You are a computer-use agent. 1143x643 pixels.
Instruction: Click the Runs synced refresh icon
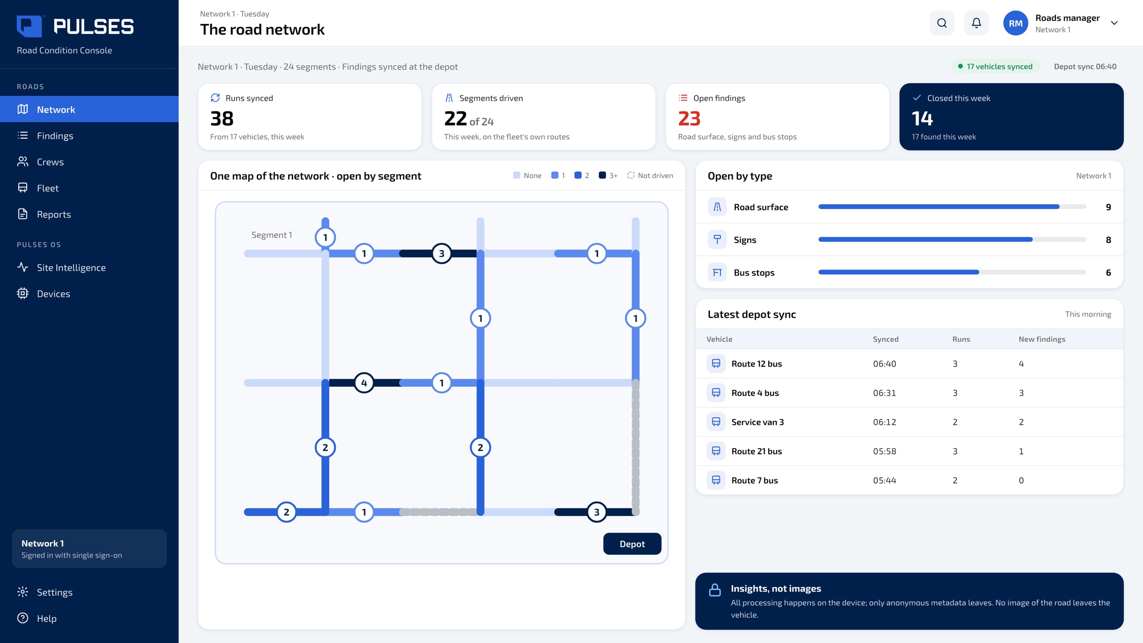(x=215, y=98)
